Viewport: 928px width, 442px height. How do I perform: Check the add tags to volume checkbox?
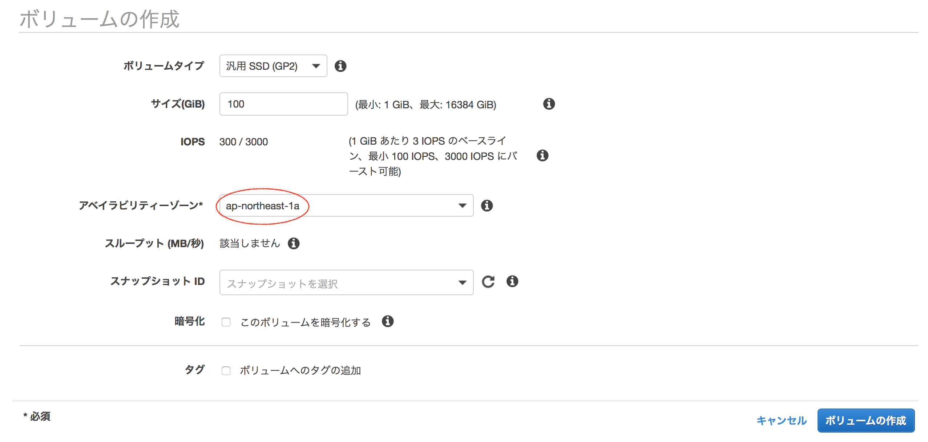226,370
